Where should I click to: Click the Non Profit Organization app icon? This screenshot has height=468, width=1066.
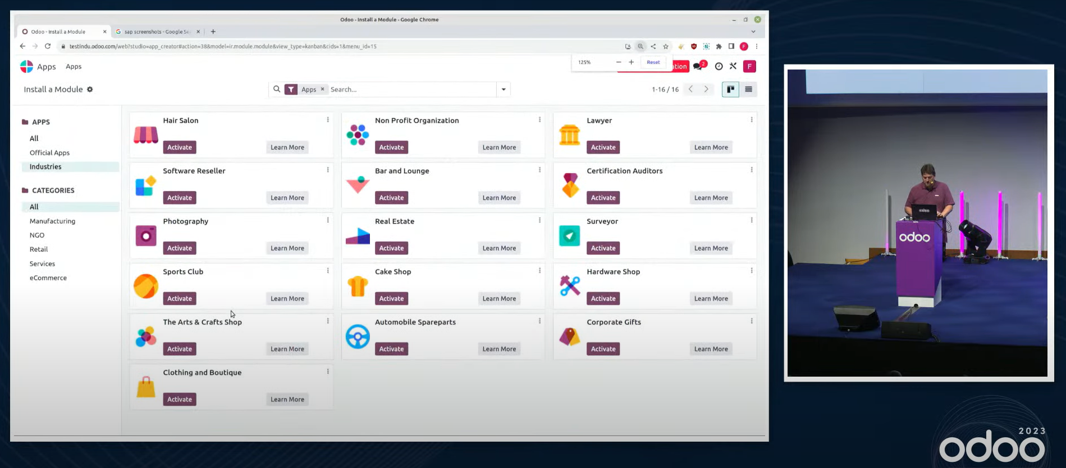click(x=358, y=135)
